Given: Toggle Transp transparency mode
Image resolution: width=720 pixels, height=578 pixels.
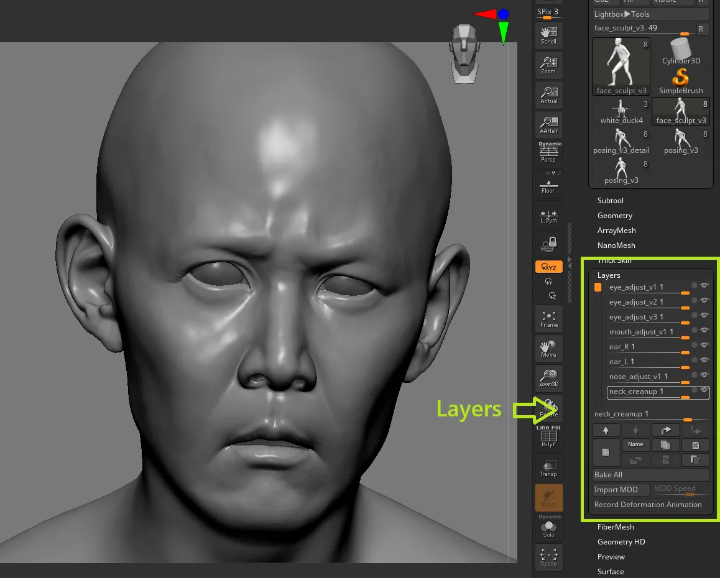Looking at the screenshot, I should click(549, 468).
